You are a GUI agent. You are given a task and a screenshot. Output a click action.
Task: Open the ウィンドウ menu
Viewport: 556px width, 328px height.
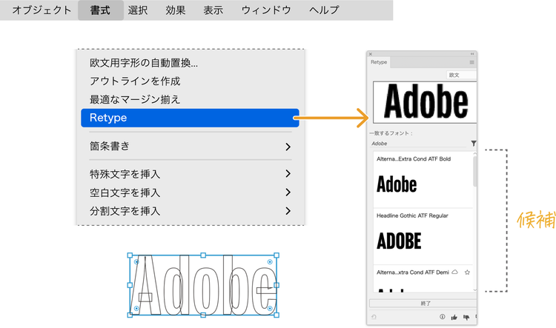tap(266, 10)
